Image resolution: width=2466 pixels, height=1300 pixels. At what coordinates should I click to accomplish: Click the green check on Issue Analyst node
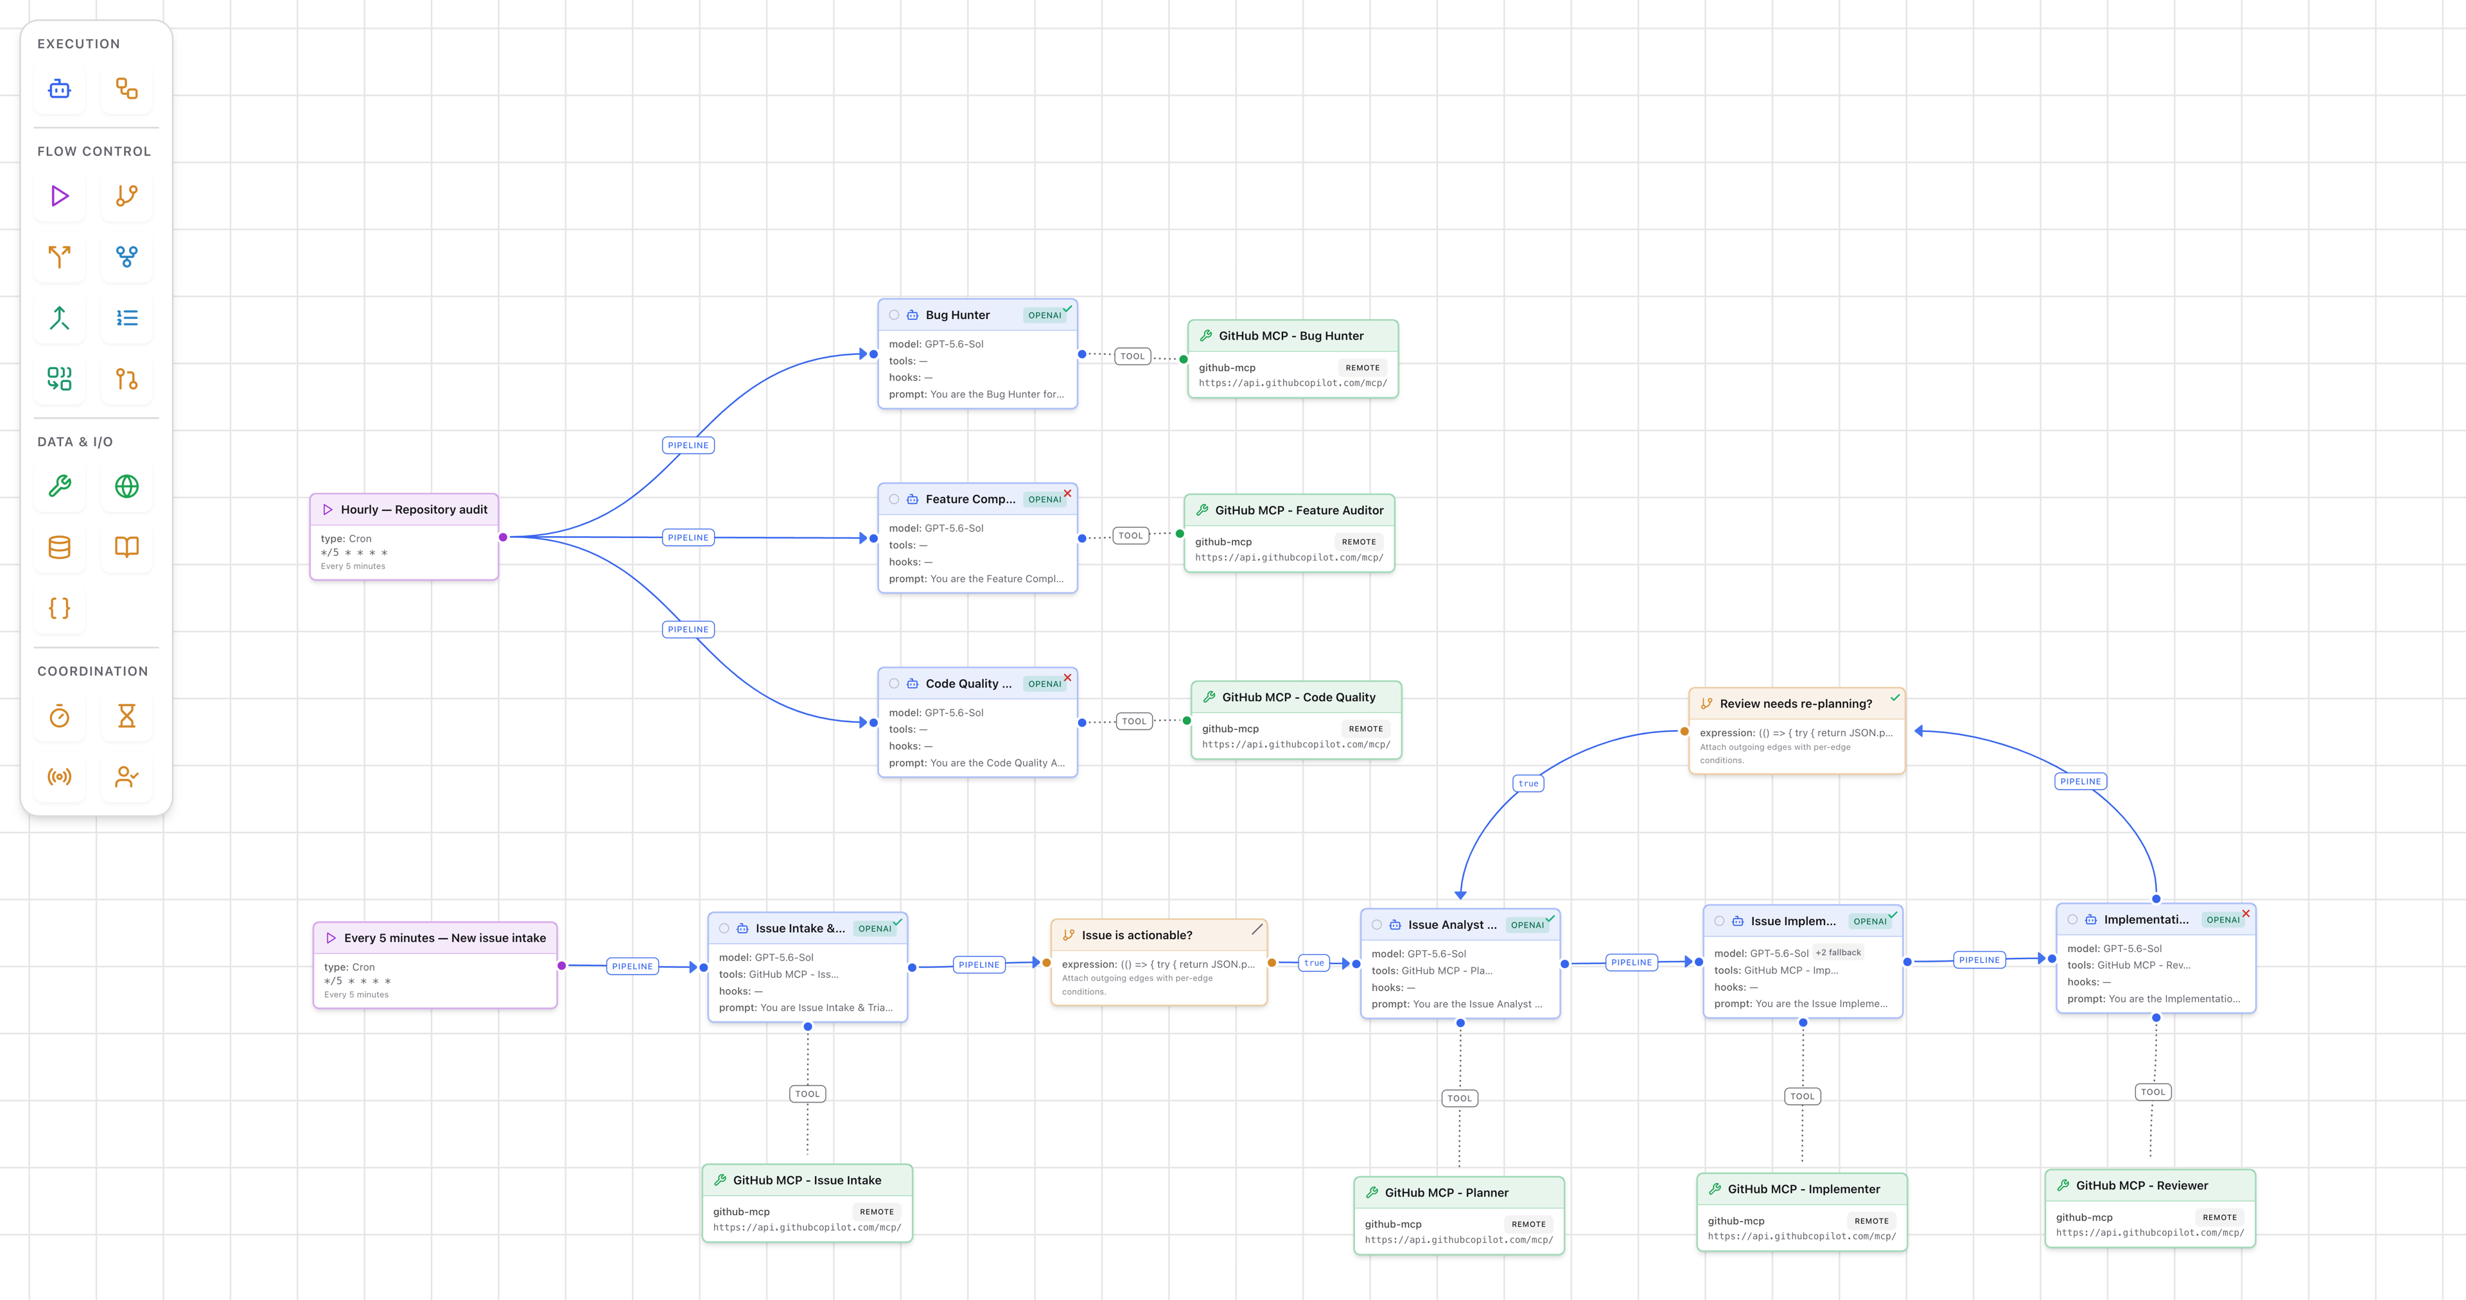point(1550,918)
